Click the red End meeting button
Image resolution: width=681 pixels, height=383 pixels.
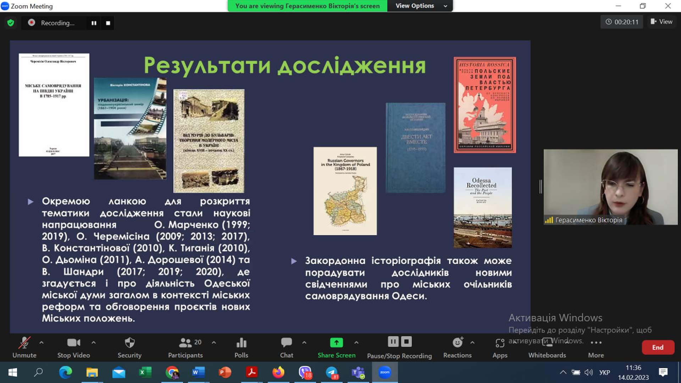pyautogui.click(x=658, y=347)
